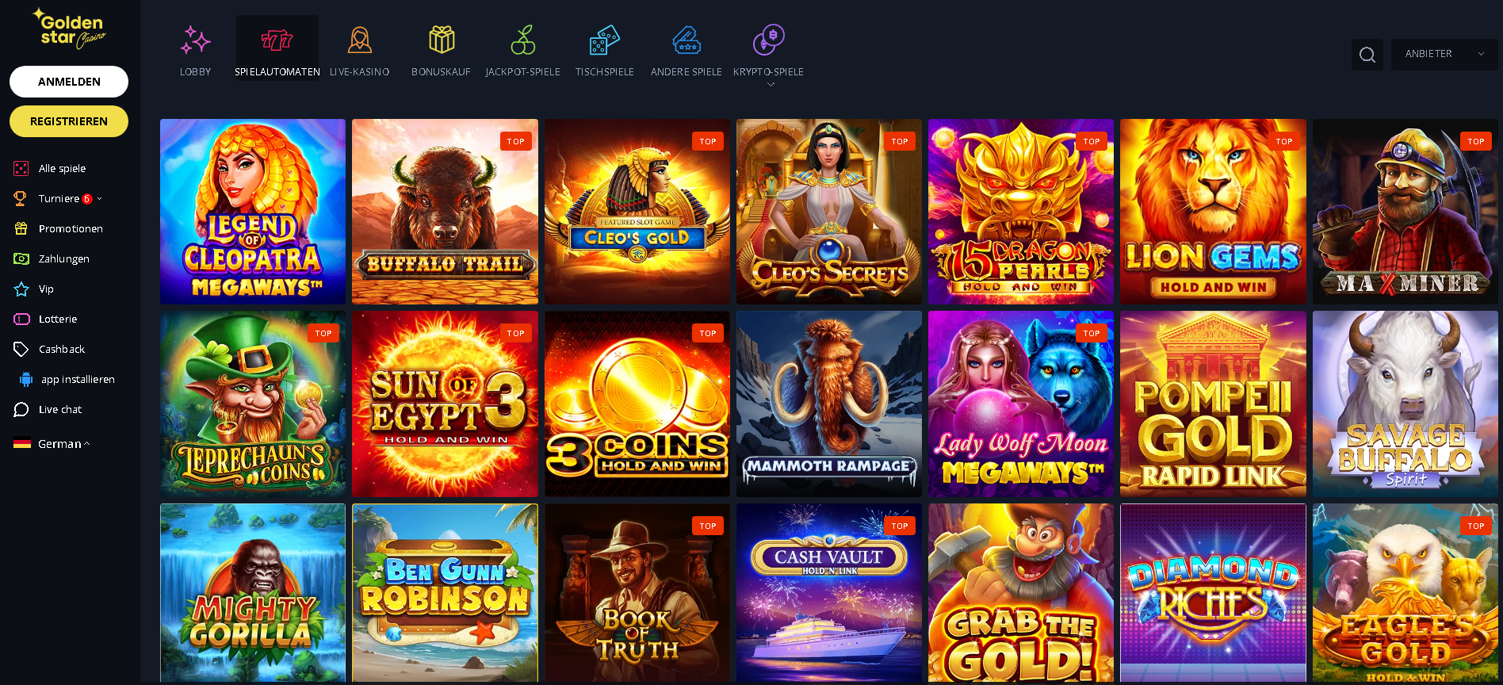The height and width of the screenshot is (685, 1503).
Task: Expand Krypto-Spiele dropdown arrow
Action: click(x=771, y=84)
